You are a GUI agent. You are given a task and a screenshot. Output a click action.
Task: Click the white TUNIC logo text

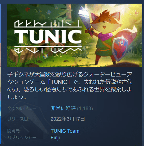point(48,37)
